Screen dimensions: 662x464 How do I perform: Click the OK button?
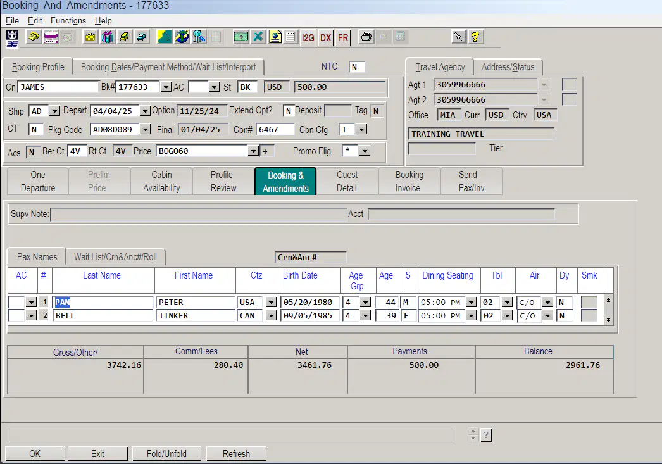coord(35,454)
